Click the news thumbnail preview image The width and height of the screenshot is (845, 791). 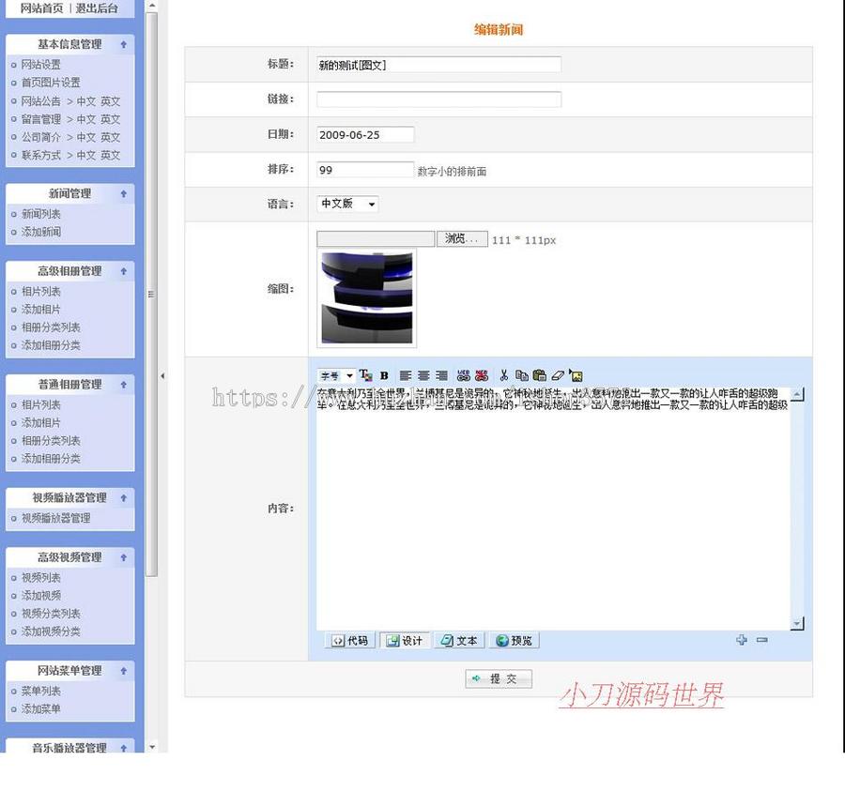(367, 297)
